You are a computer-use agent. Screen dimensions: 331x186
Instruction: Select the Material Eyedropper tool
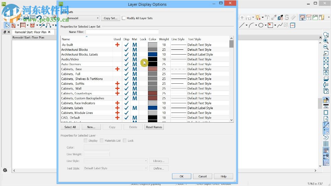pyautogui.click(x=281, y=18)
